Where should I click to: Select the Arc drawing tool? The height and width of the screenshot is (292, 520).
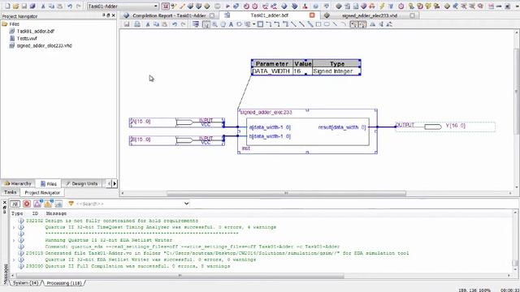click(x=343, y=24)
